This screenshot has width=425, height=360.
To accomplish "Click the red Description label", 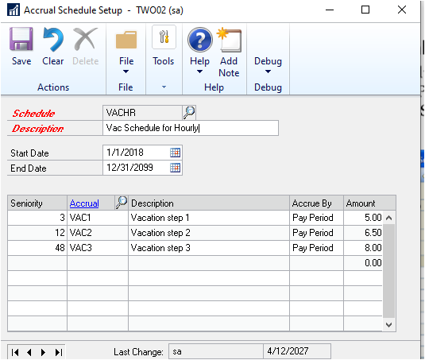I will (37, 129).
